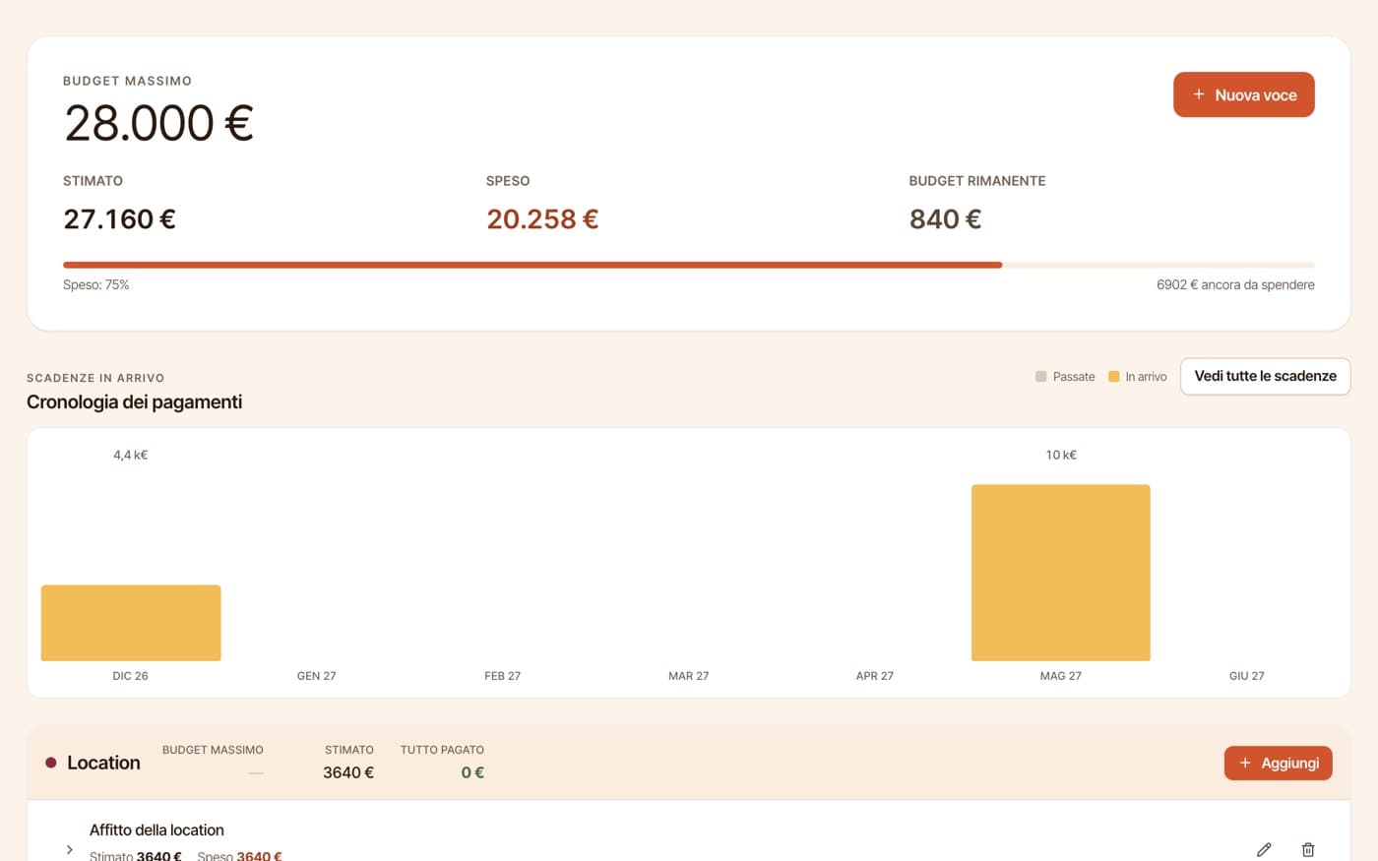The width and height of the screenshot is (1378, 861).
Task: Add a new budget item with Nuova voce
Action: point(1244,94)
